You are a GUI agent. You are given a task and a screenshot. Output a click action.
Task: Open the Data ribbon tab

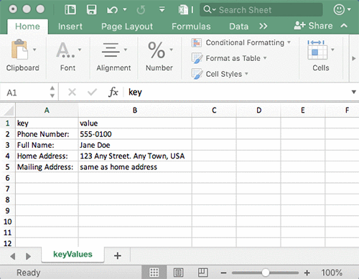tap(238, 27)
